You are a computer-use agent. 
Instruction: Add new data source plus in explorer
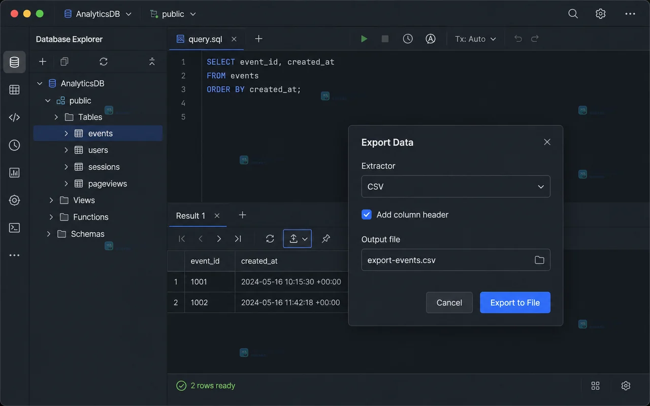point(43,61)
